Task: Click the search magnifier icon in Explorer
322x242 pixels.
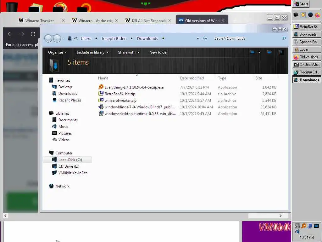Action: point(284,38)
